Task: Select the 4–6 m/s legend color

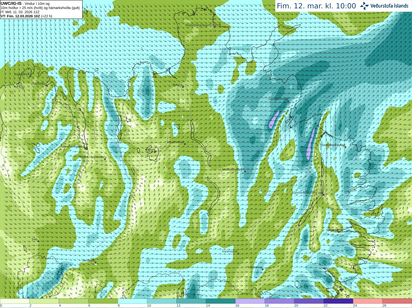Action: tap(74, 301)
